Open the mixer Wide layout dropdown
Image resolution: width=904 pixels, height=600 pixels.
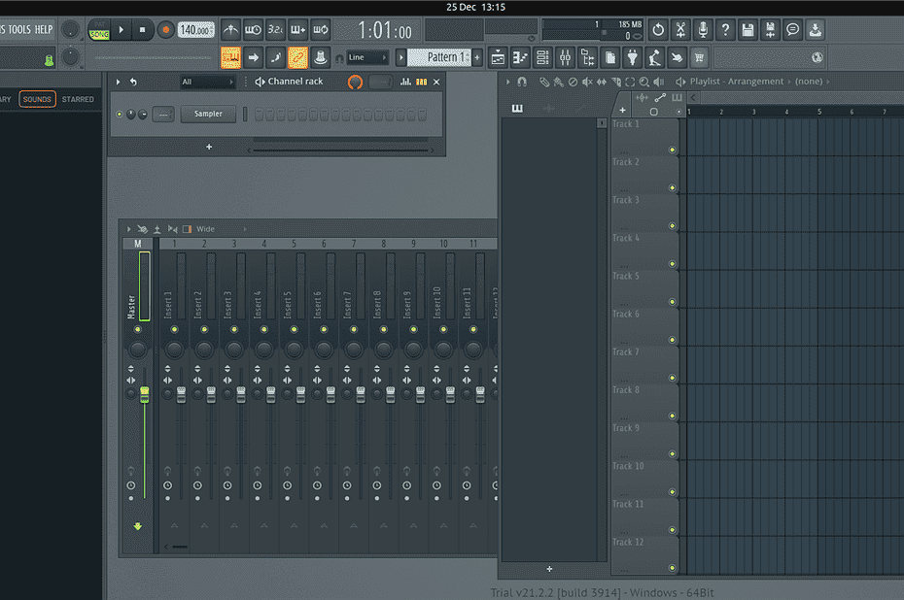222,229
